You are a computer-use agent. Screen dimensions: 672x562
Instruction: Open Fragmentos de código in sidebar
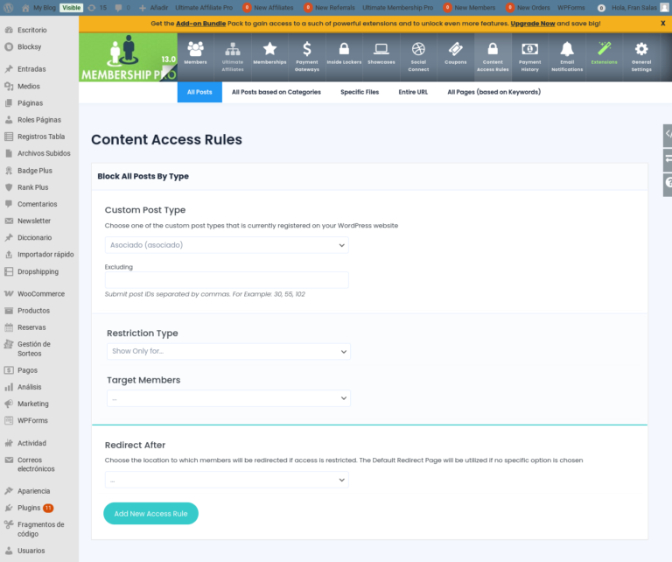point(39,530)
